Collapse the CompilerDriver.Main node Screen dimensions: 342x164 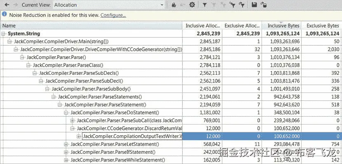[x=9, y=42]
